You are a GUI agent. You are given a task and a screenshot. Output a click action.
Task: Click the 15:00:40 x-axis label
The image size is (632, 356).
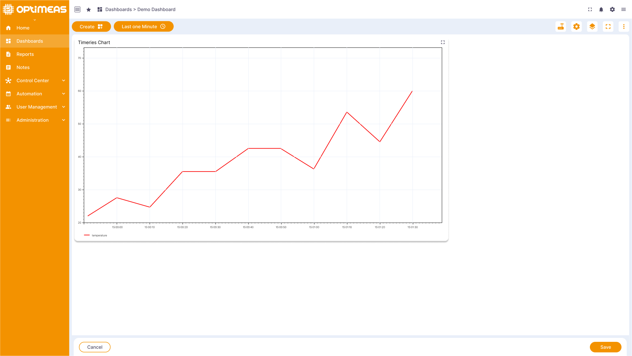click(x=248, y=227)
